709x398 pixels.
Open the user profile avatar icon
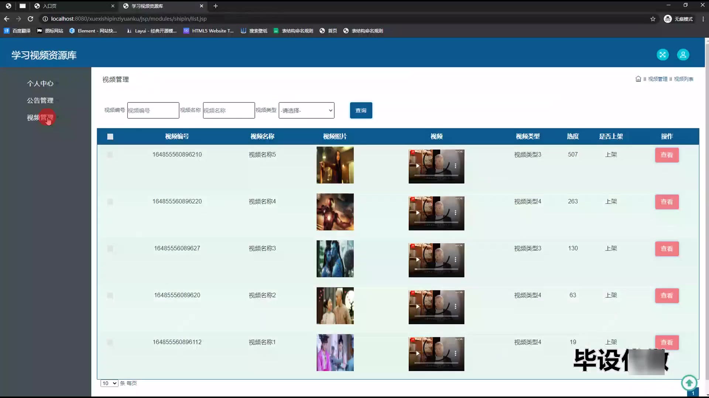click(683, 55)
